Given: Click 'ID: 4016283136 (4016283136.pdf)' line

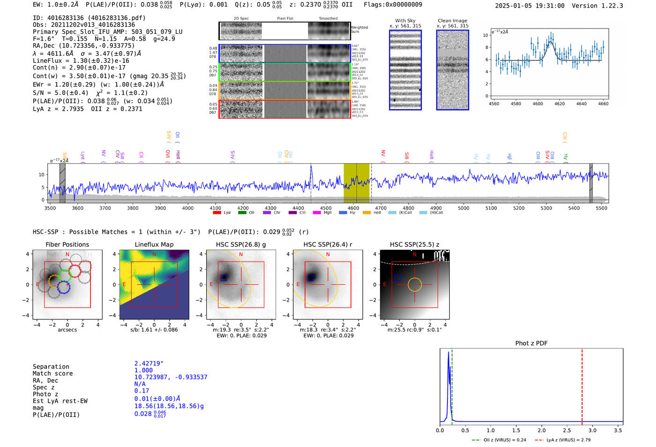Looking at the screenshot, I should click(x=89, y=18).
